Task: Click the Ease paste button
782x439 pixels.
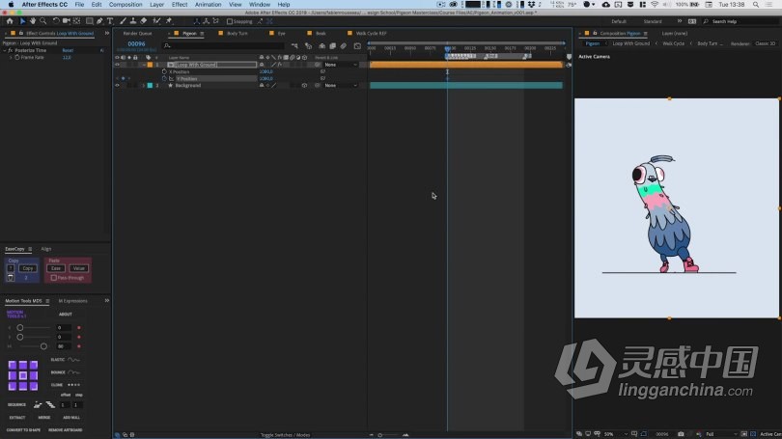Action: (56, 268)
